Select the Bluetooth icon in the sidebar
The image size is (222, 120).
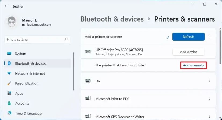tap(9, 63)
